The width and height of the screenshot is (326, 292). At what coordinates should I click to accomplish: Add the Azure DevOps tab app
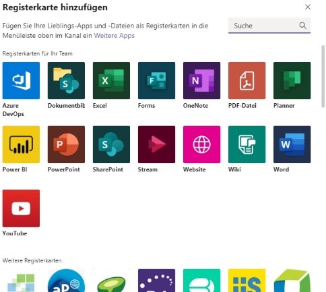click(x=21, y=80)
